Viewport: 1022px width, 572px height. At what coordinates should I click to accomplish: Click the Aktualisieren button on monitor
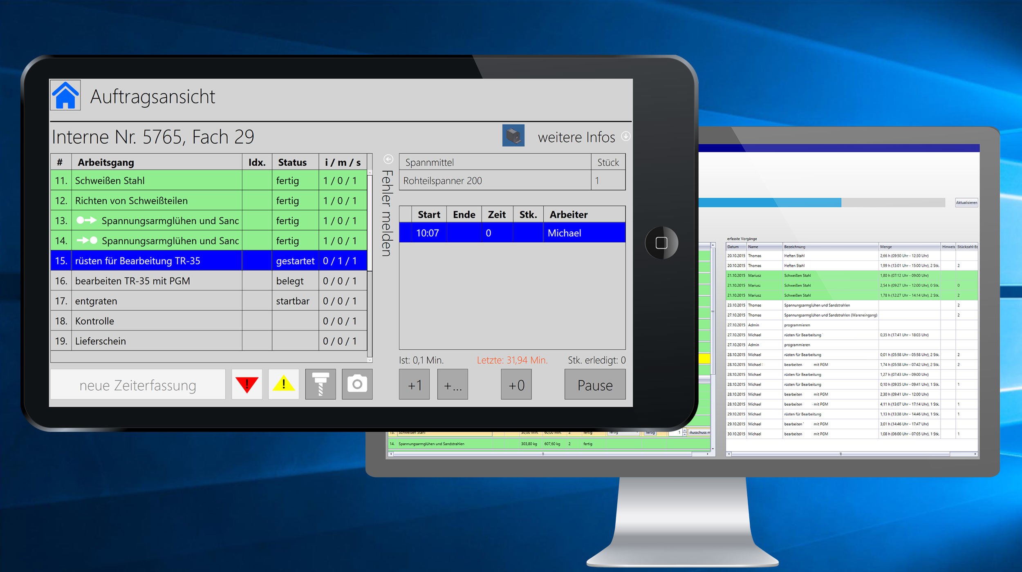pos(966,203)
